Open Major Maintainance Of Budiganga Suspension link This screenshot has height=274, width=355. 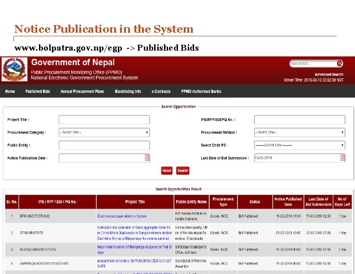coord(135,249)
